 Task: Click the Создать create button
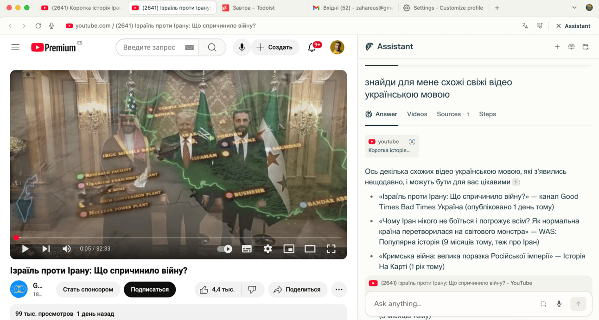pyautogui.click(x=275, y=47)
